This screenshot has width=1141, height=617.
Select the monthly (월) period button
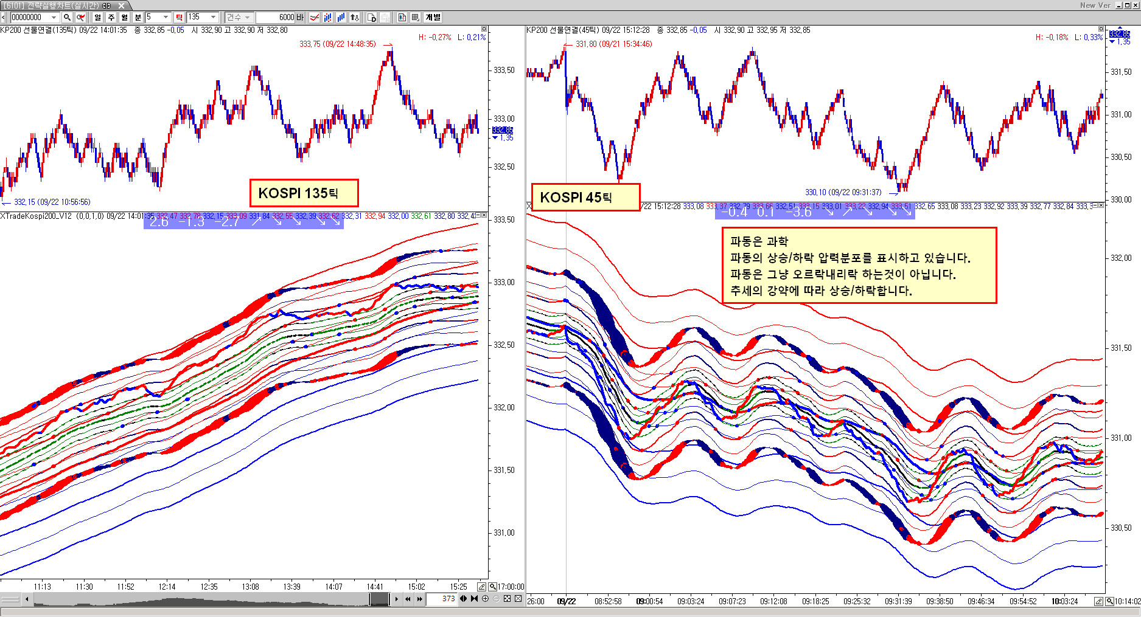coord(125,18)
